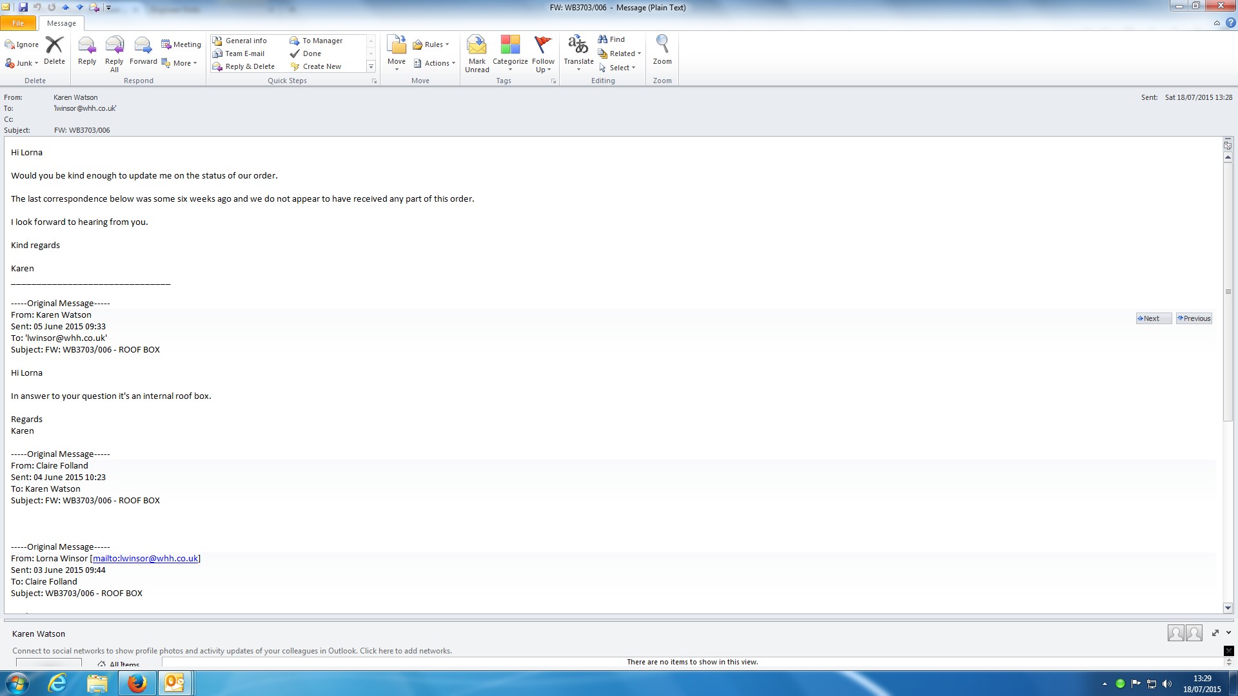
Task: Click the Next button in the message
Action: [x=1152, y=318]
